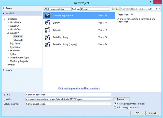This screenshot has height=118, width=163.
Task: Open search options dropdown arrow
Action: pyautogui.click(x=159, y=9)
